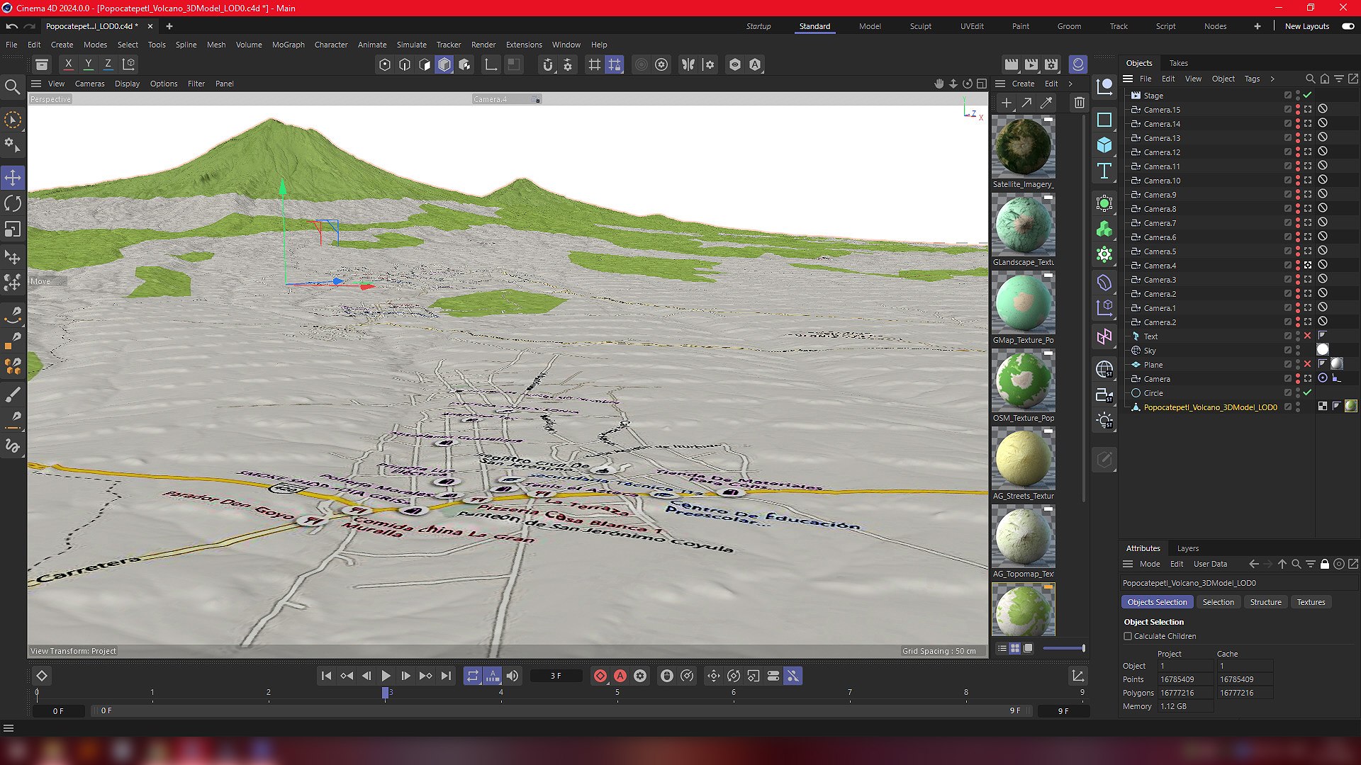The width and height of the screenshot is (1361, 765).
Task: Click the current frame field 3 F
Action: click(556, 676)
